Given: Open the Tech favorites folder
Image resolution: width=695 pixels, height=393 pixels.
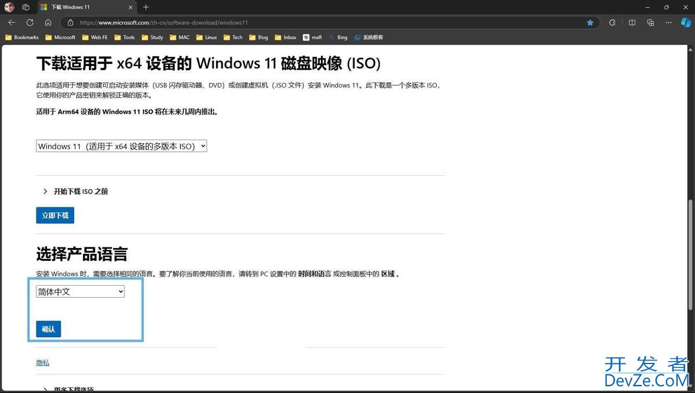Looking at the screenshot, I should coord(233,37).
